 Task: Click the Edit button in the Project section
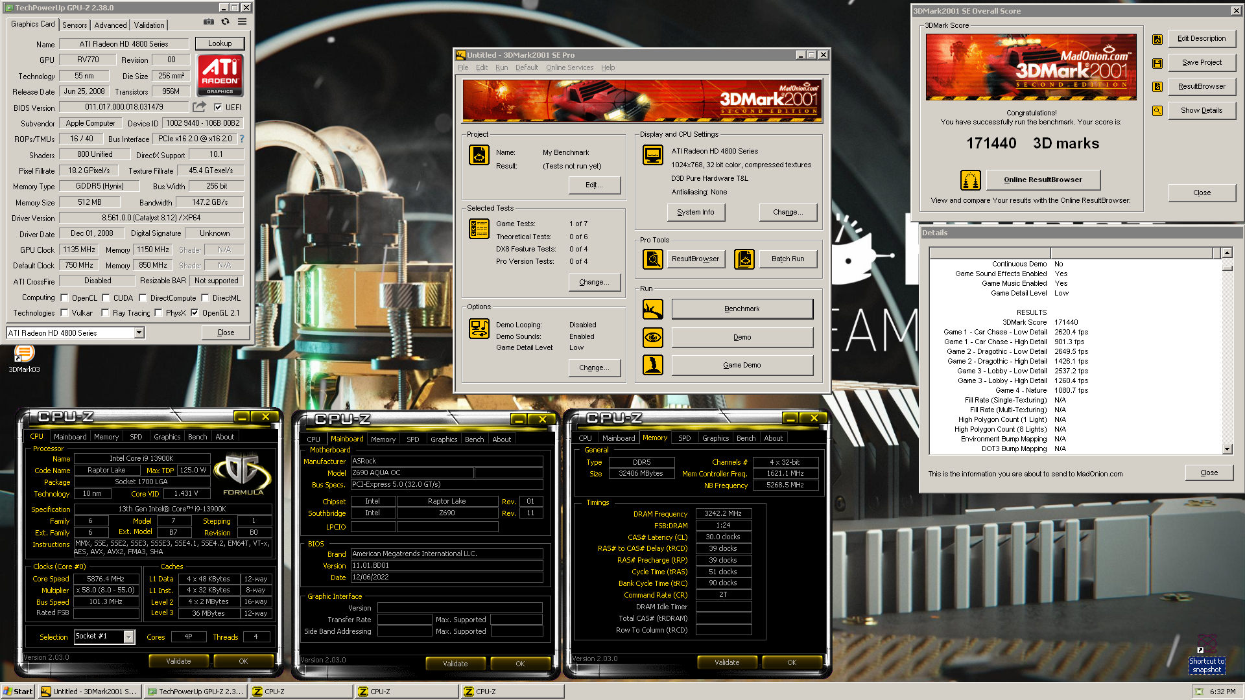pyautogui.click(x=594, y=185)
